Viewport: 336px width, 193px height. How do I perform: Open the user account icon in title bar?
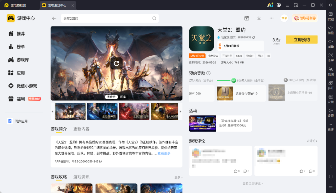point(279,5)
